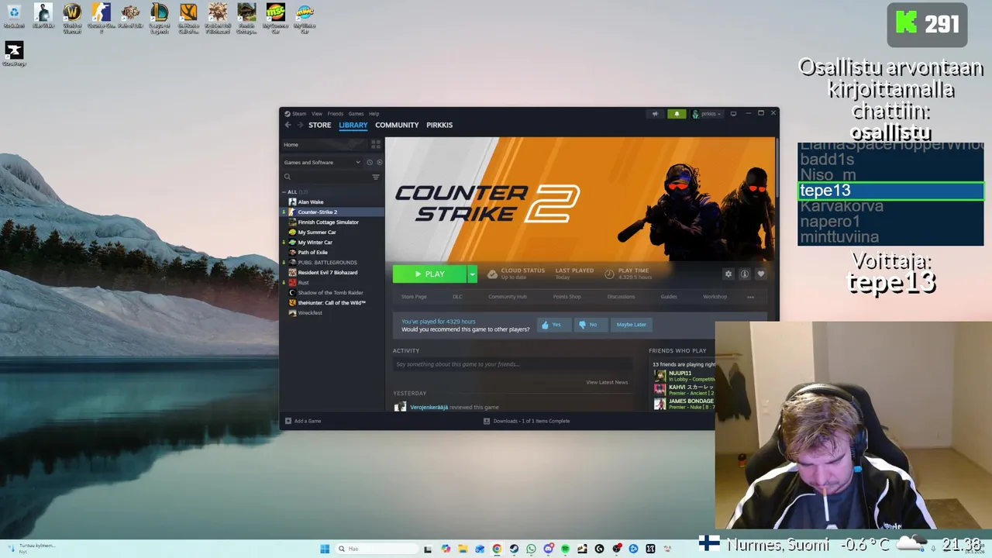Screen dimensions: 992x558
Task: Vote Yes to recommend the game
Action: click(553, 325)
